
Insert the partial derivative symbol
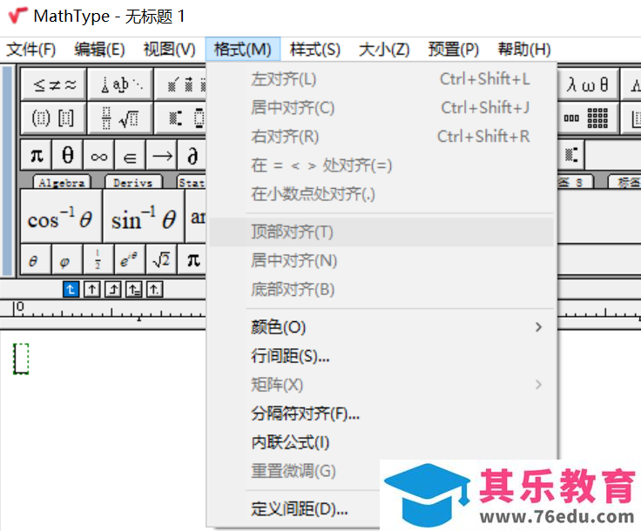click(x=192, y=155)
